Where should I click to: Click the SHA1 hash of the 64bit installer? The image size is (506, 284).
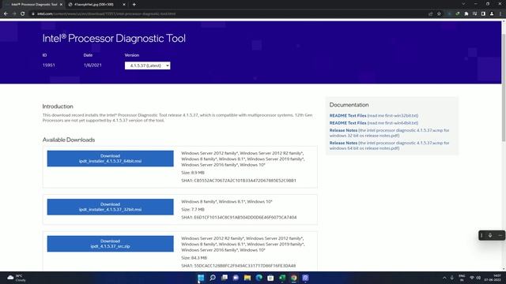(x=239, y=181)
